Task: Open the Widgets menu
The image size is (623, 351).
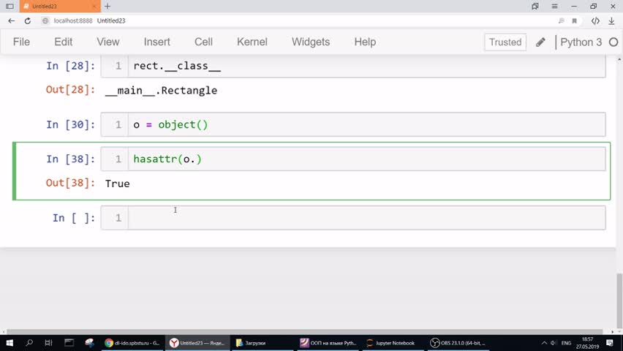Action: point(311,42)
